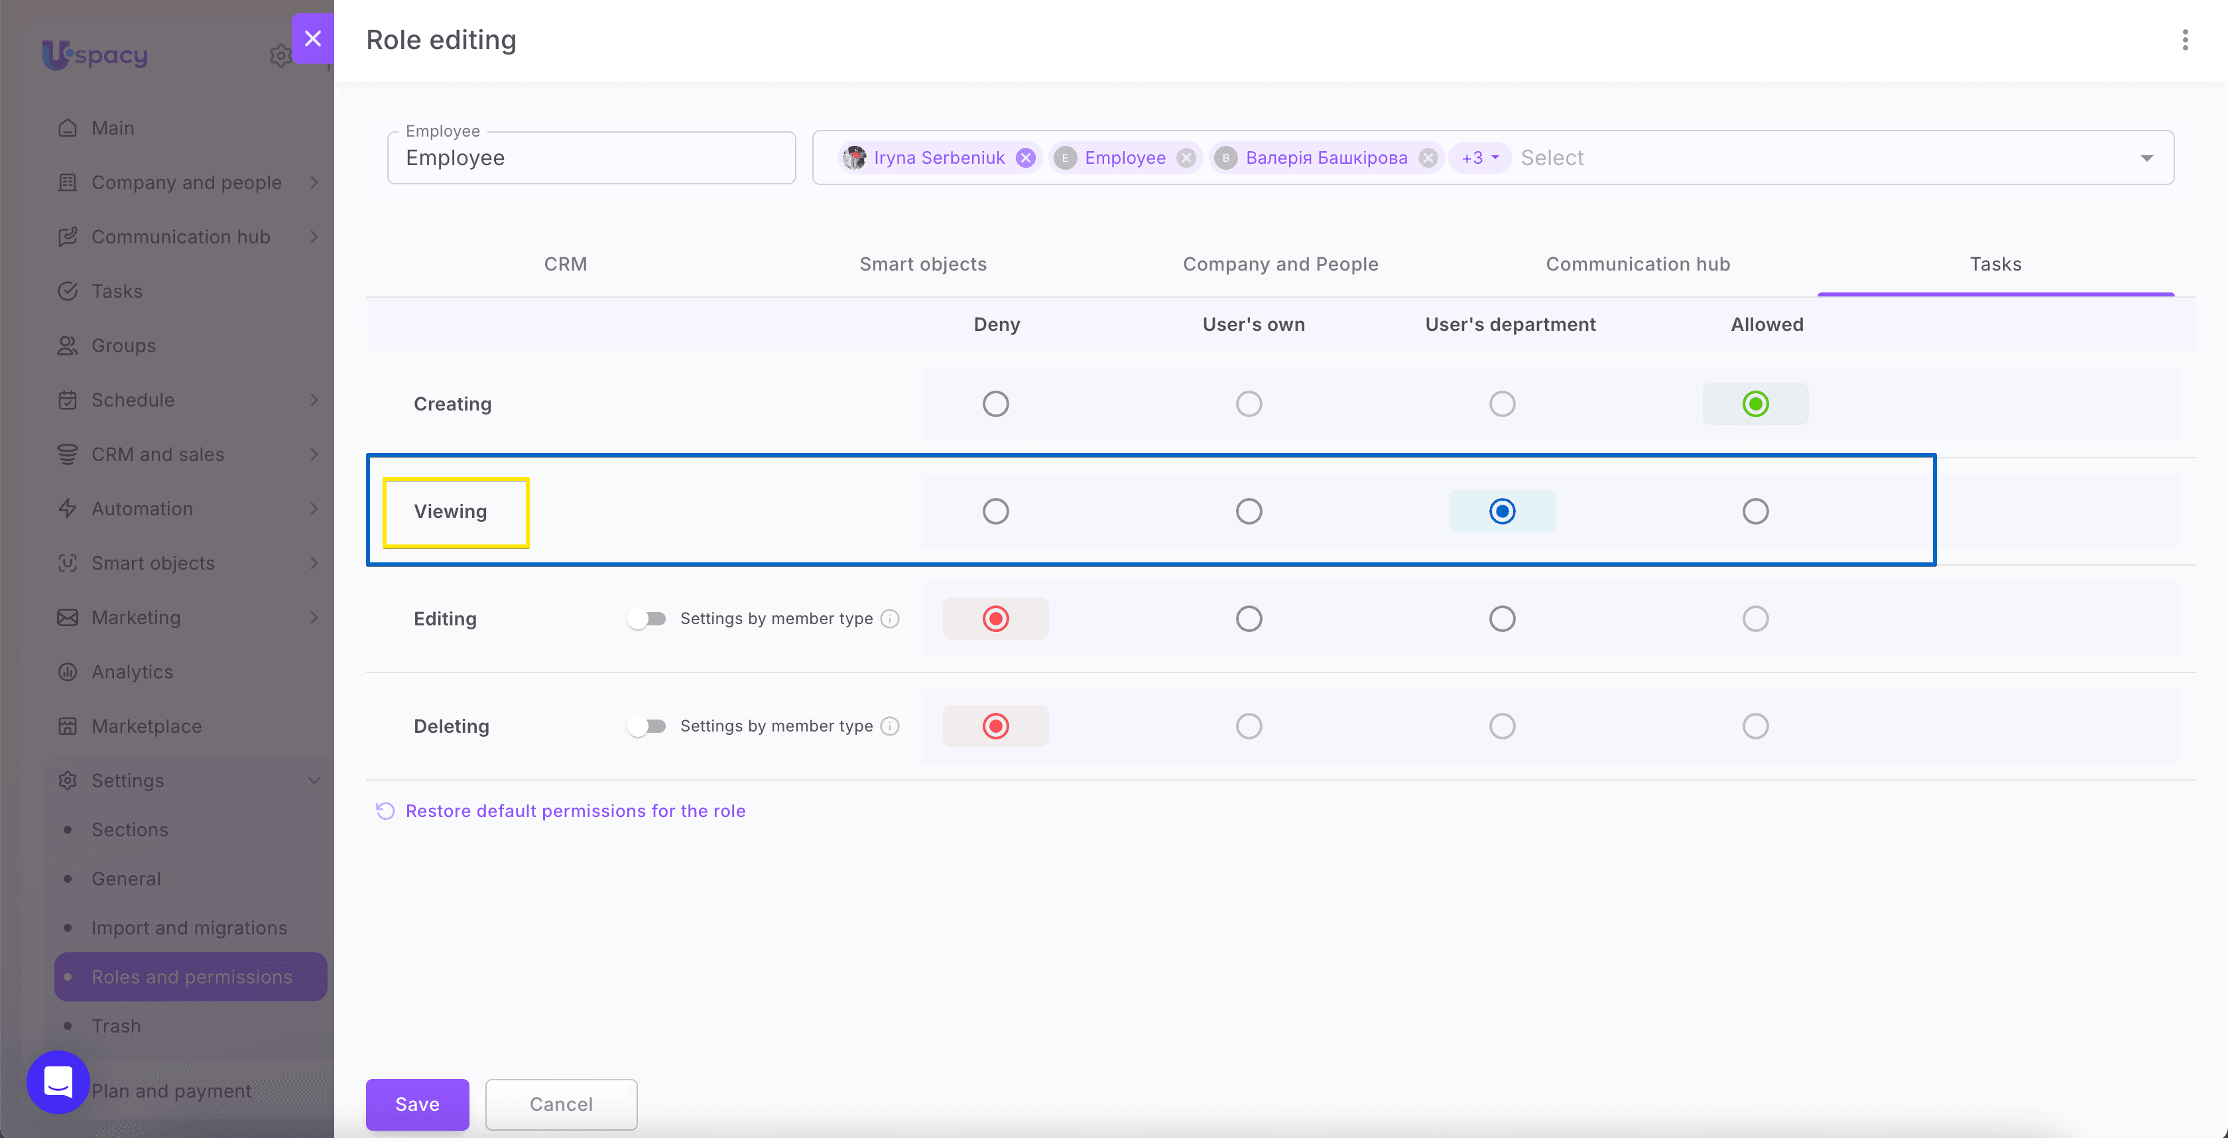The image size is (2228, 1138).
Task: Click the Automation lightning icon in sidebar
Action: click(x=68, y=509)
